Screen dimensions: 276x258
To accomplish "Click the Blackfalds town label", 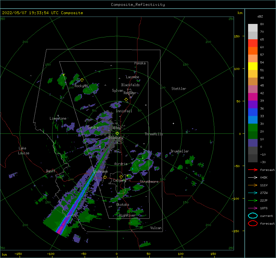I will point(130,85).
